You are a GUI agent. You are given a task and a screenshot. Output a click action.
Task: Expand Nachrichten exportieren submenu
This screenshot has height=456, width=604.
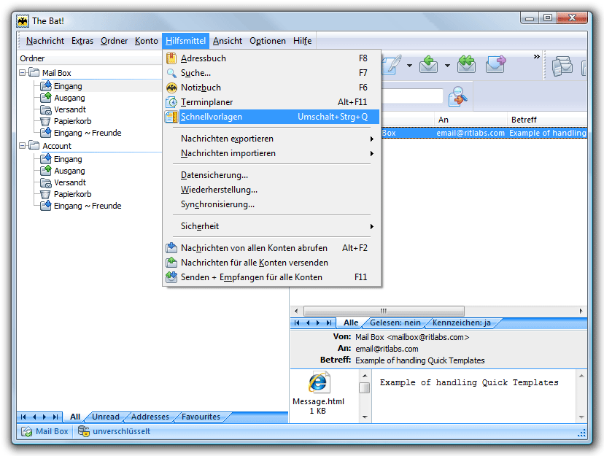272,139
